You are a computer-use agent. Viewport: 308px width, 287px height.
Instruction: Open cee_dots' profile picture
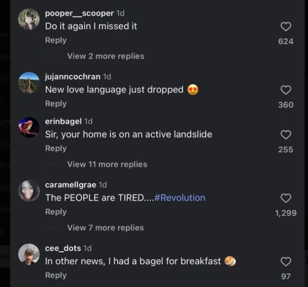click(x=29, y=254)
